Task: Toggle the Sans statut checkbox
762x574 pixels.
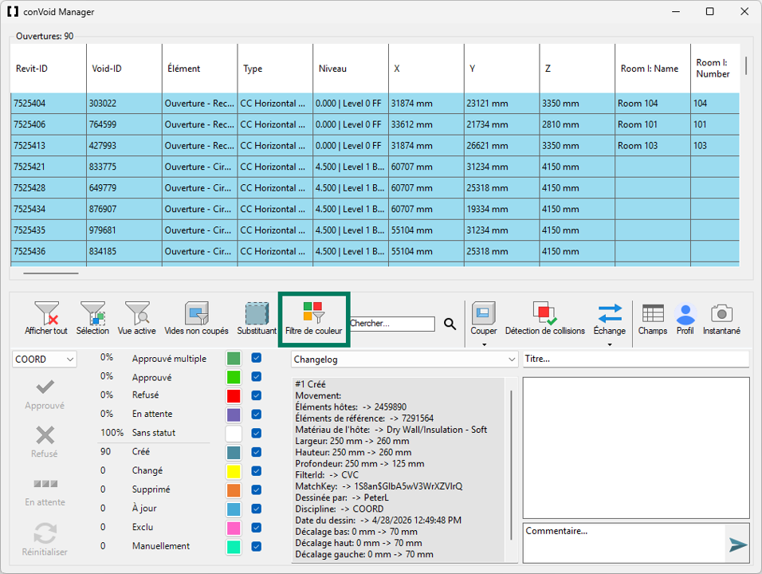Action: (256, 433)
